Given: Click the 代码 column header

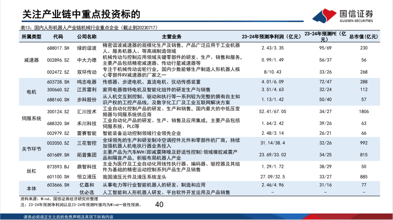Looking at the screenshot, I should (x=58, y=37).
